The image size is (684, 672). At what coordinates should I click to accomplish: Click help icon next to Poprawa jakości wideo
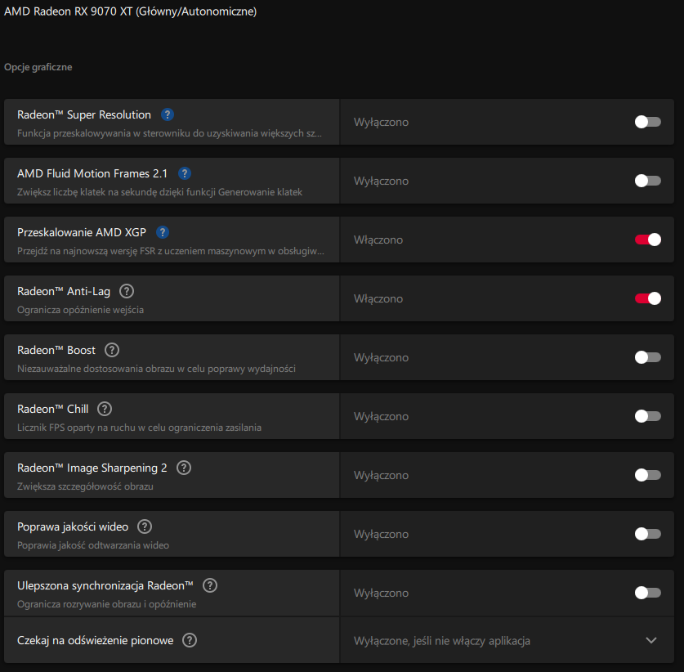tap(145, 526)
